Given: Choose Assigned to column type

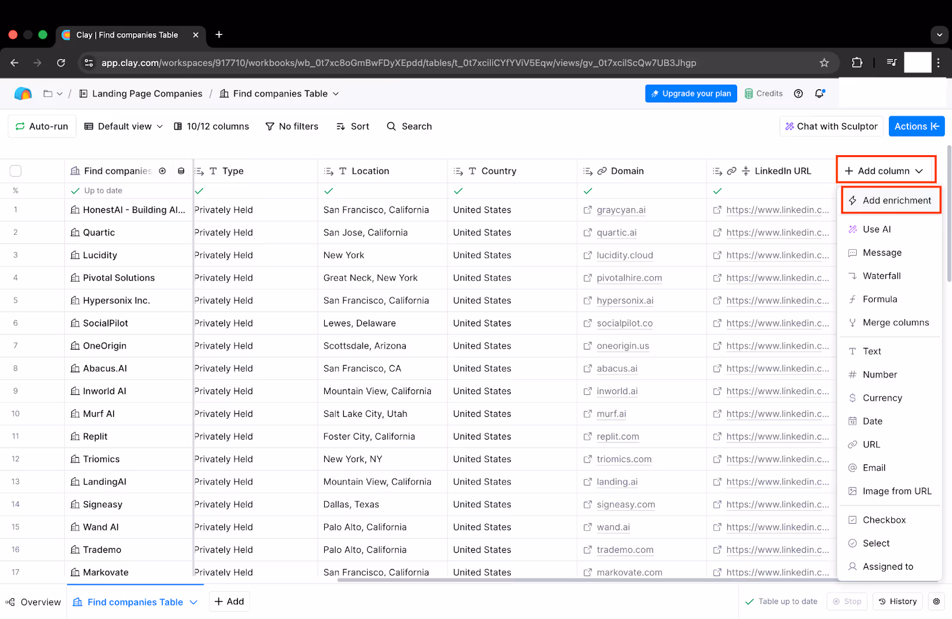Looking at the screenshot, I should [889, 567].
